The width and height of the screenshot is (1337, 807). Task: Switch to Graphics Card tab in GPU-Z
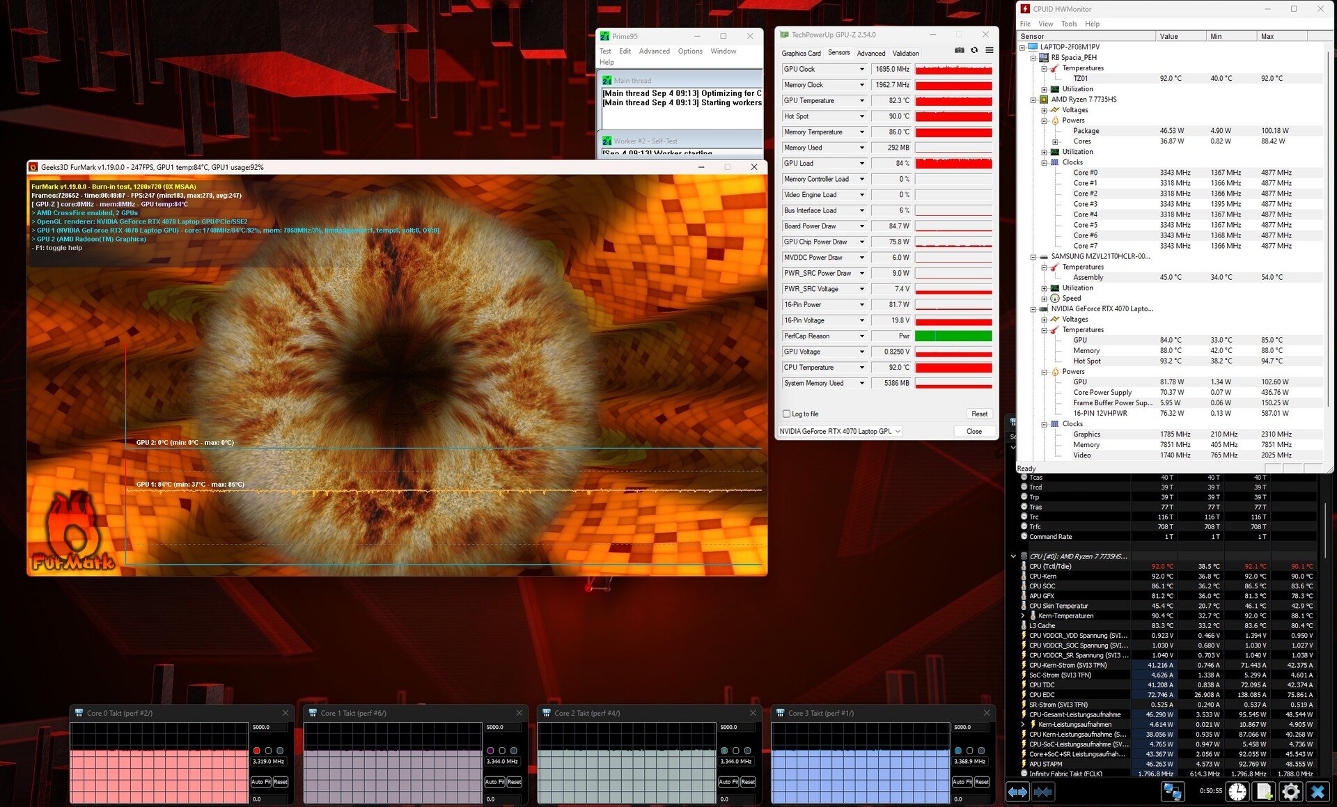(x=801, y=53)
